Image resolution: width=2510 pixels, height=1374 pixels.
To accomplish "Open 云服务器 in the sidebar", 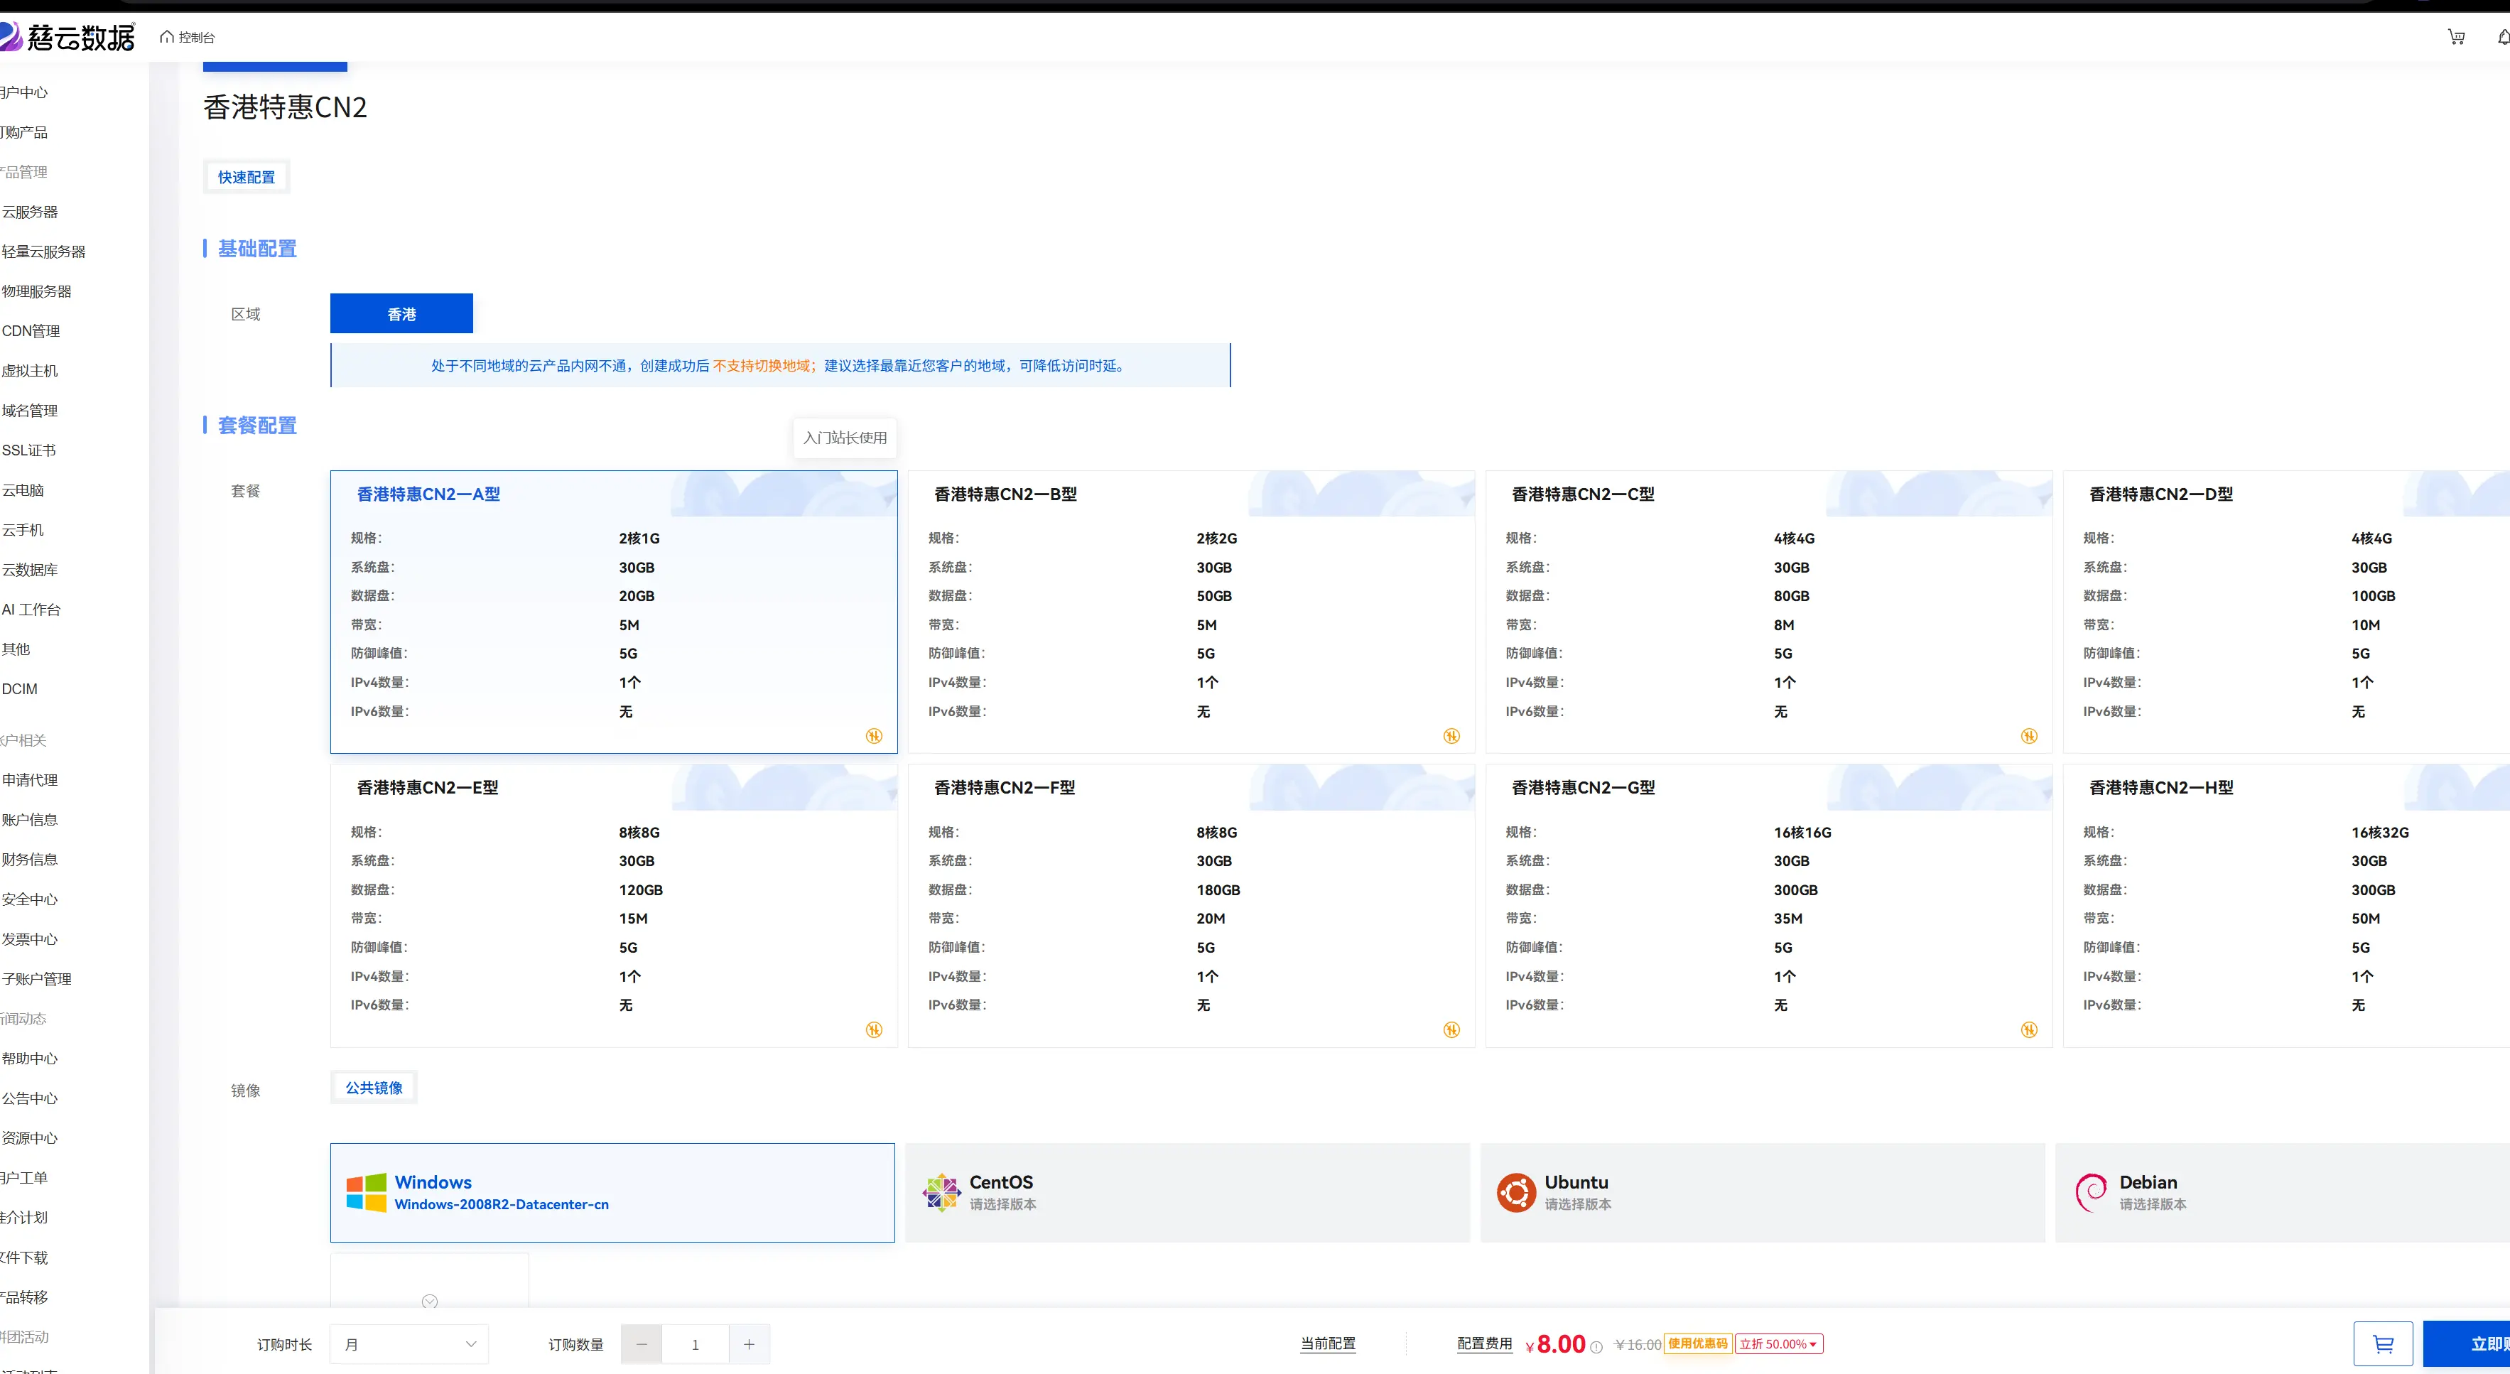I will [x=31, y=212].
